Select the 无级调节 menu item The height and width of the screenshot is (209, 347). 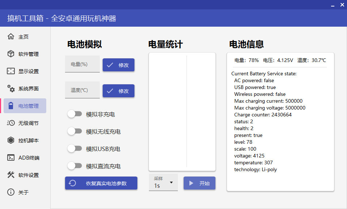pyautogui.click(x=25, y=123)
